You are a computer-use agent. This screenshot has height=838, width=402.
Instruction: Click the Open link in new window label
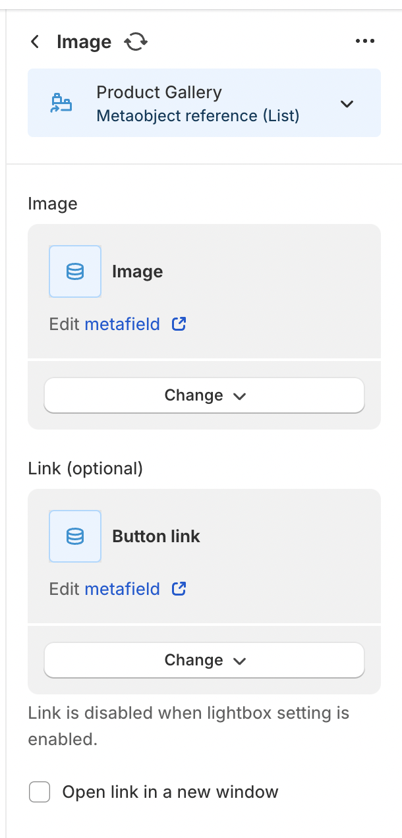[170, 792]
